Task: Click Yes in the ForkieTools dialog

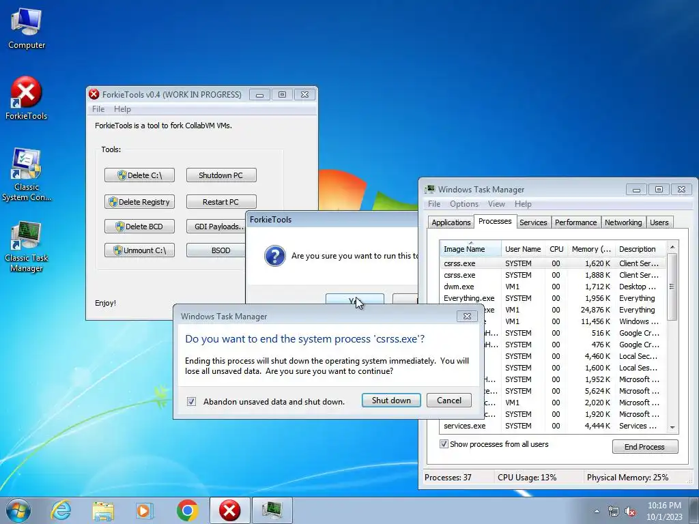Action: click(x=354, y=299)
